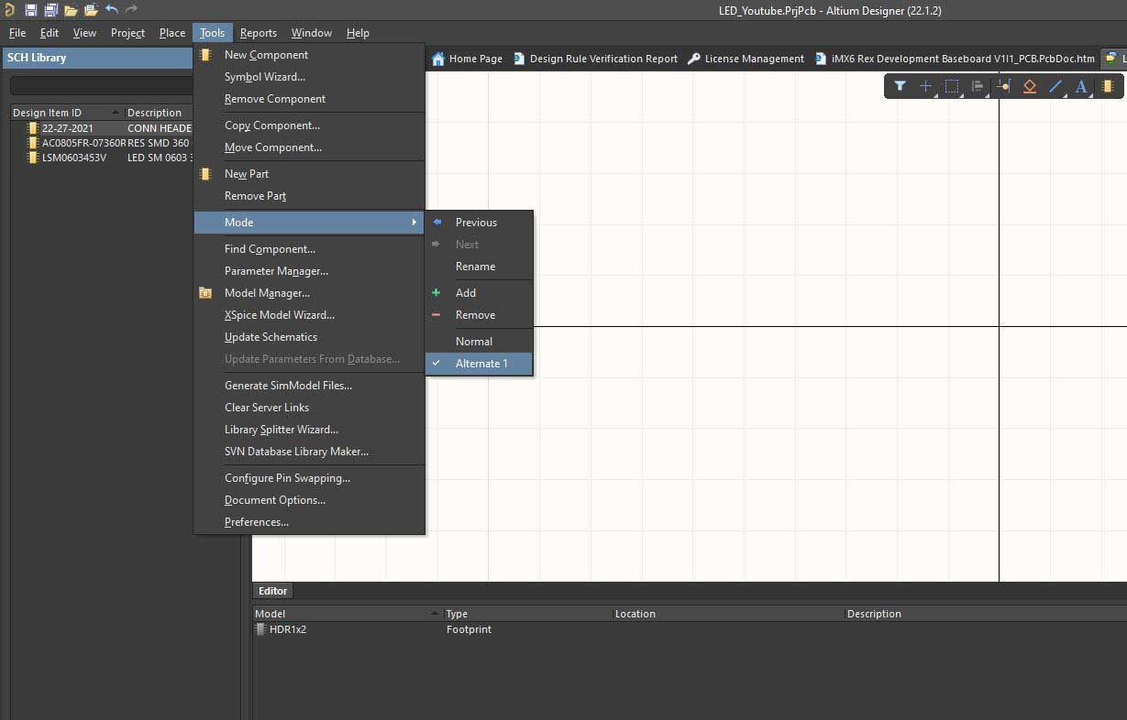
Task: Click the Open folder icon
Action: click(x=71, y=10)
